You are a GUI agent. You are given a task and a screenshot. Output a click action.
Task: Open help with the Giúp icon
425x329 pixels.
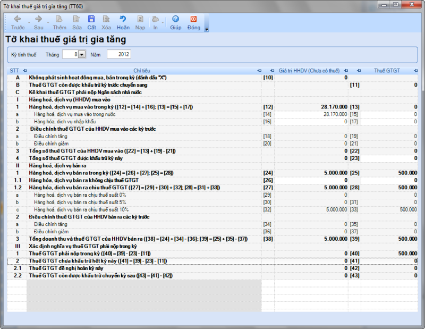pyautogui.click(x=175, y=19)
